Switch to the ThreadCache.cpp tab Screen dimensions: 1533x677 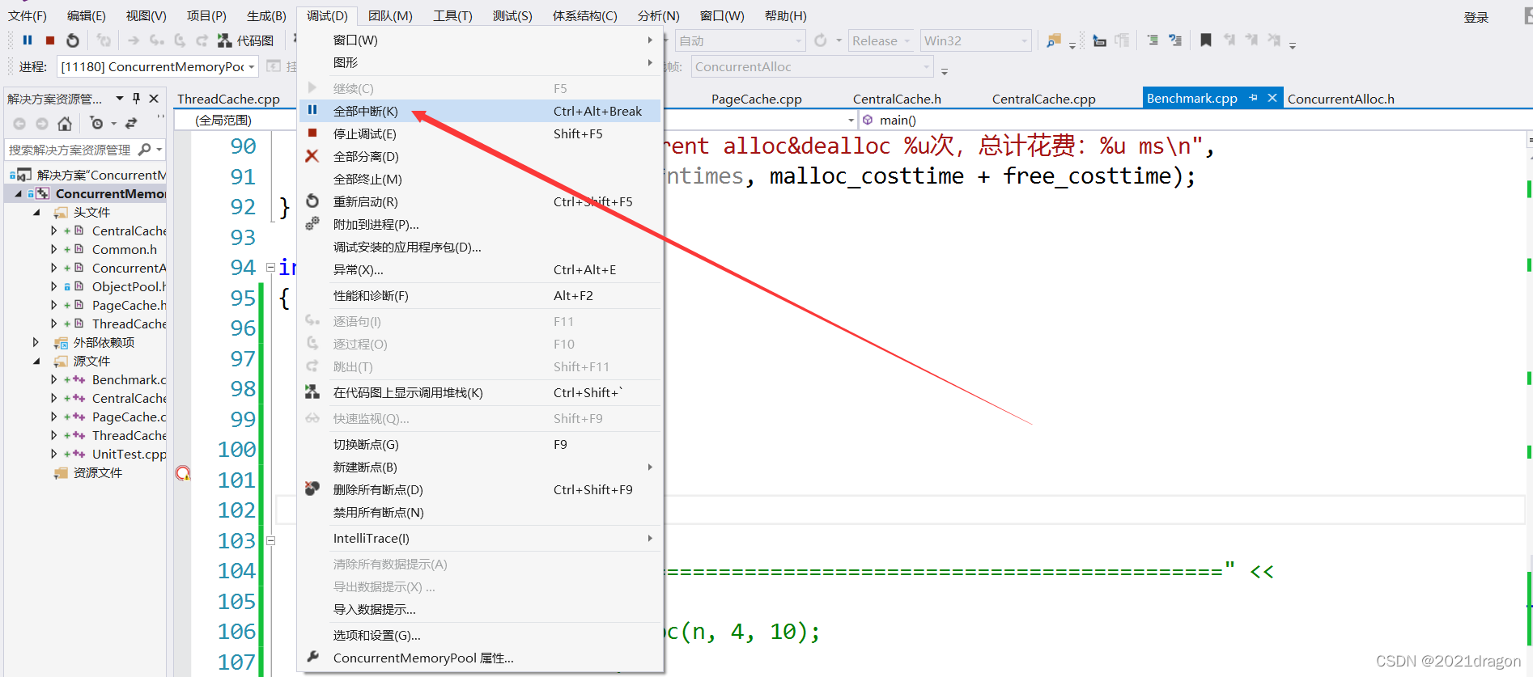[229, 99]
